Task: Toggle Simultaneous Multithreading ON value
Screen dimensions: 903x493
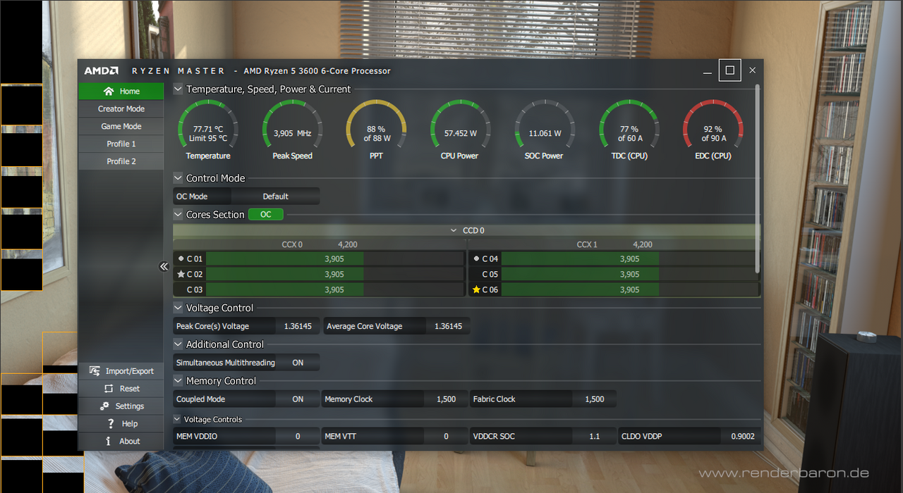Action: coord(298,363)
